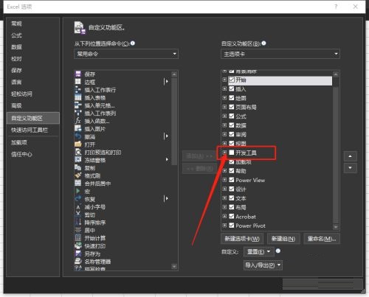
Task: Select the 开始计算 calculator icon
Action: click(x=78, y=238)
